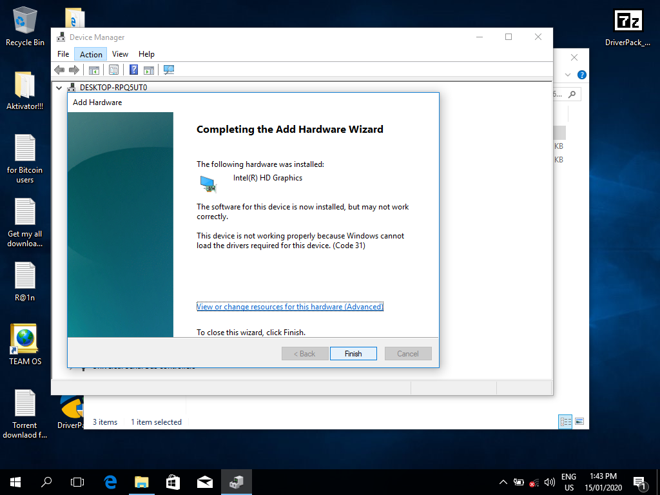Click the battery power tray icon
The width and height of the screenshot is (660, 495).
click(x=519, y=482)
